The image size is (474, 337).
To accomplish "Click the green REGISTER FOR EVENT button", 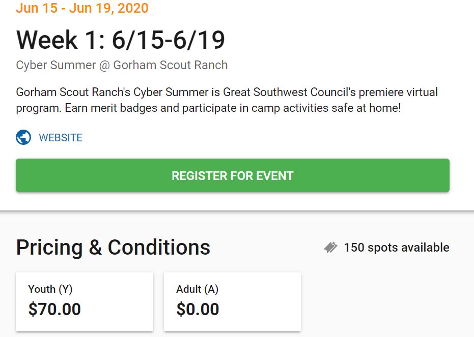I will (x=233, y=175).
